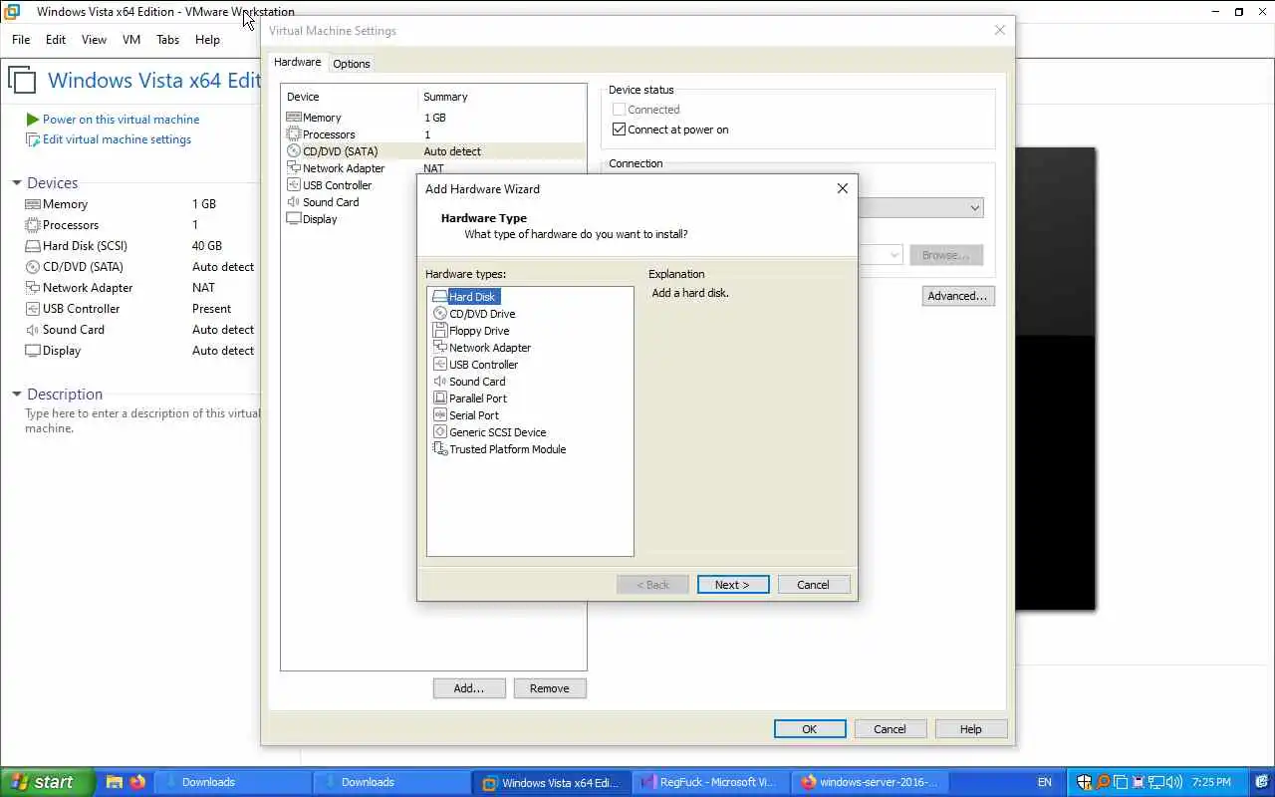Image resolution: width=1275 pixels, height=797 pixels.
Task: Select Network Adapter in settings device list
Action: coord(433,168)
